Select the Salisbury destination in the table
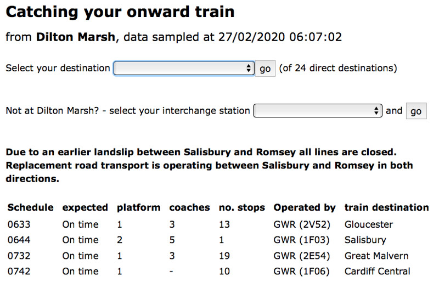 pyautogui.click(x=365, y=240)
